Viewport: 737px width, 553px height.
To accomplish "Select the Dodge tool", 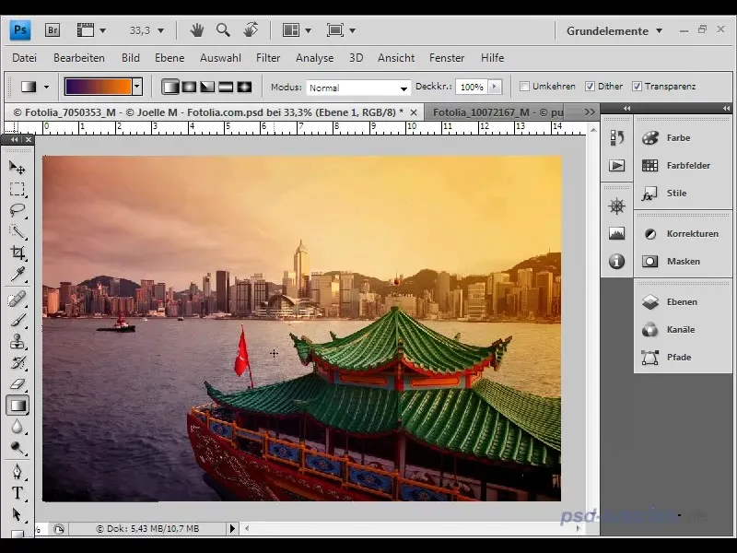I will click(x=18, y=448).
